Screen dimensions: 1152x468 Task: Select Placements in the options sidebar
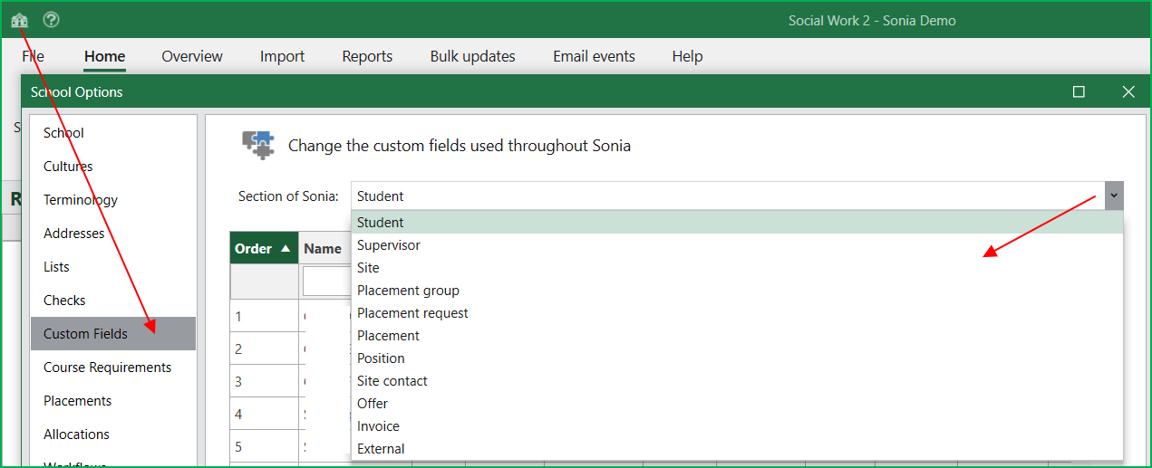[113, 401]
